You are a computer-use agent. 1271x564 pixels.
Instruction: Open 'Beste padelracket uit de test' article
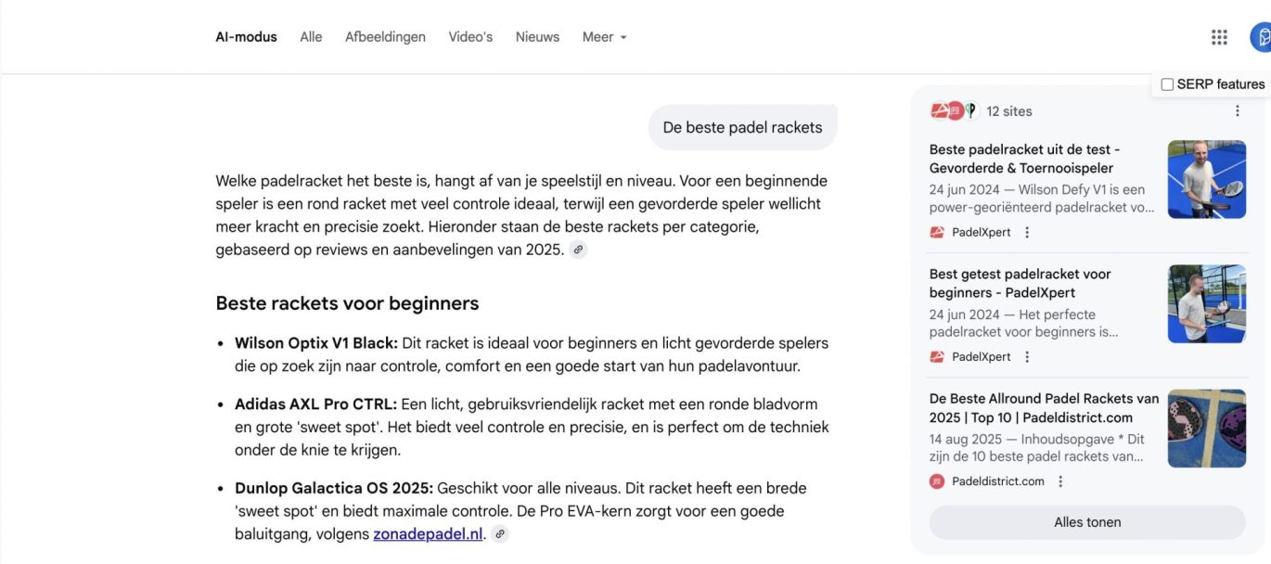point(1024,159)
